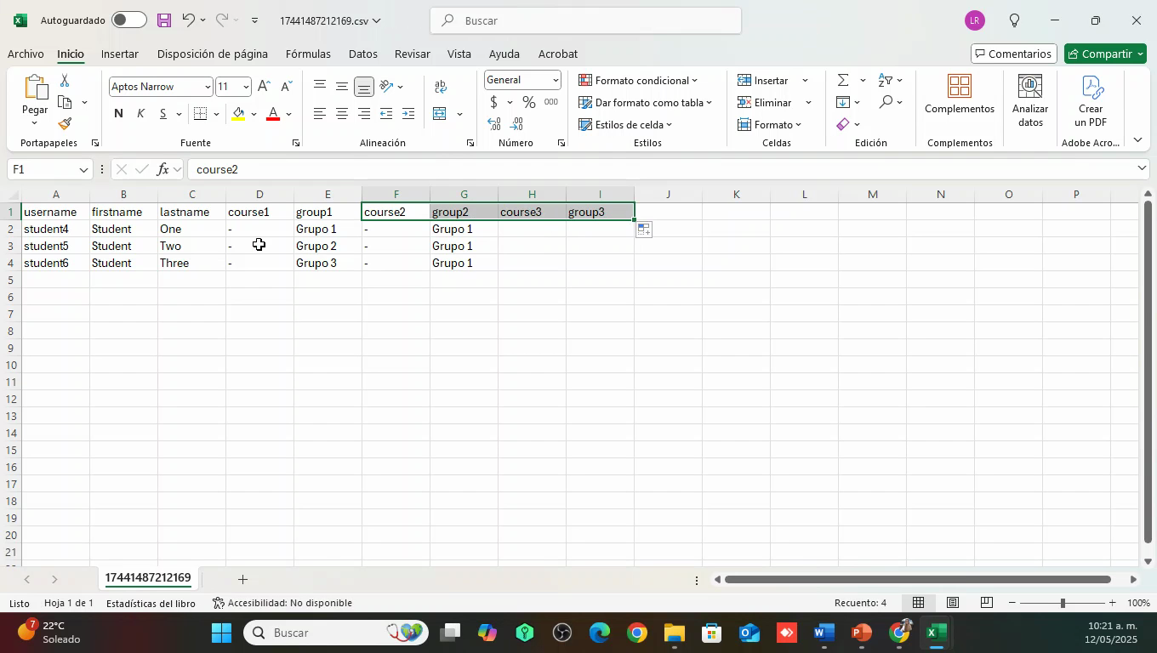
Task: Click the increase indent icon
Action: point(408,114)
